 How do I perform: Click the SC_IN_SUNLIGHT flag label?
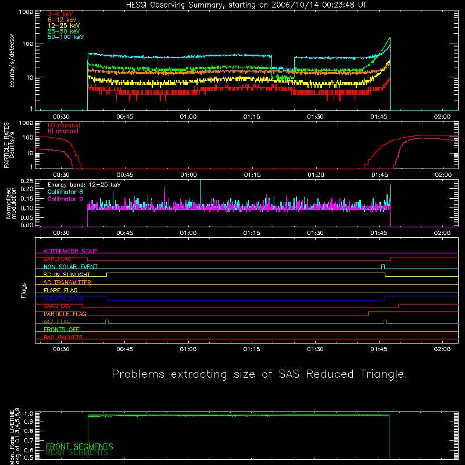[67, 274]
